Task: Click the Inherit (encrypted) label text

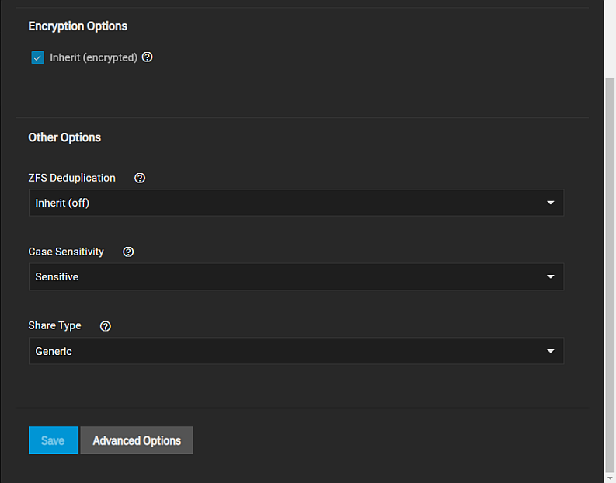Action: [x=93, y=57]
